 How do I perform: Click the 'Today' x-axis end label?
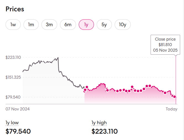point(171,109)
